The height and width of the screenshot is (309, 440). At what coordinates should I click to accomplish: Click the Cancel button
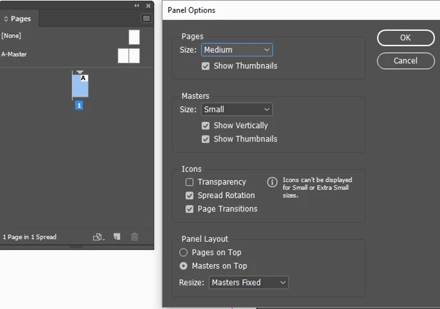coord(406,61)
